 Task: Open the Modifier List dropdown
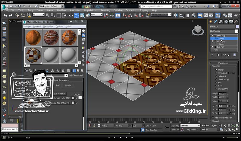pos(236,31)
